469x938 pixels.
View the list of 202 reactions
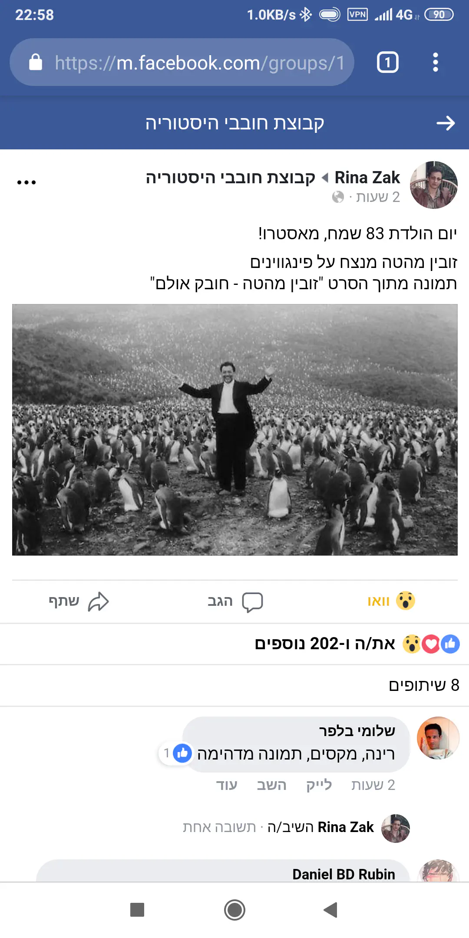(x=357, y=644)
